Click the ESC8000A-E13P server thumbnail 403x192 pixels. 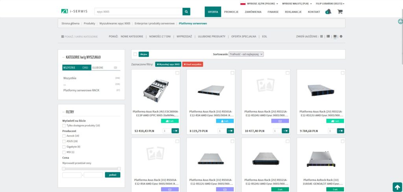pyautogui.click(x=155, y=90)
